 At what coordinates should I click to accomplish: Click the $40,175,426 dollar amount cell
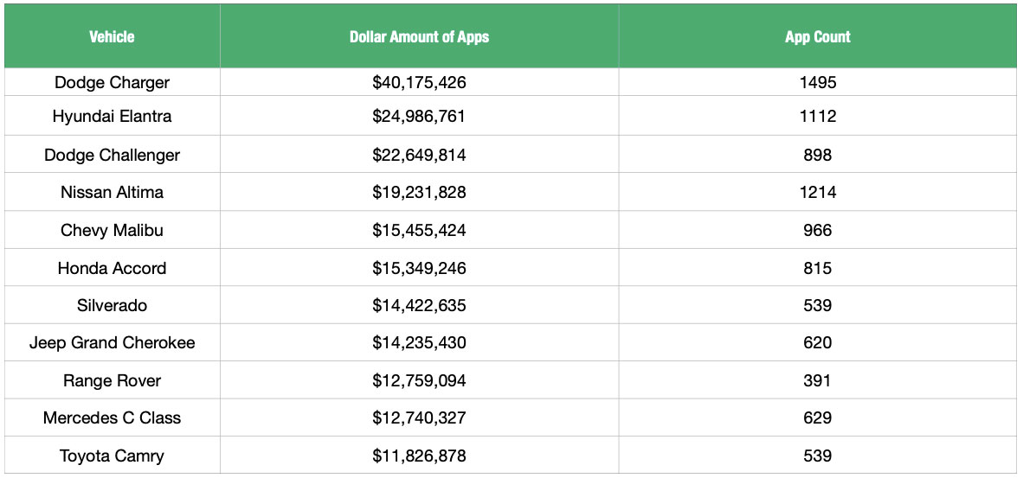tap(419, 83)
